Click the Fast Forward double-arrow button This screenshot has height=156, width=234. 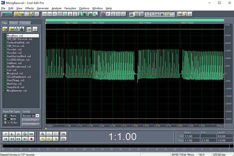pyautogui.click(x=18, y=139)
